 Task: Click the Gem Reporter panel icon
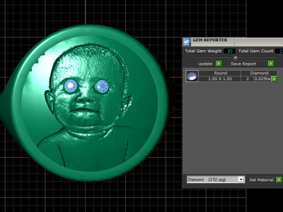point(186,42)
